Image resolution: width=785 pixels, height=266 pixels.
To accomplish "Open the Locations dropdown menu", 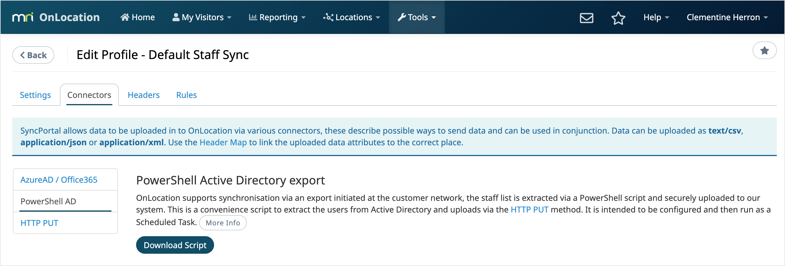I will [351, 17].
